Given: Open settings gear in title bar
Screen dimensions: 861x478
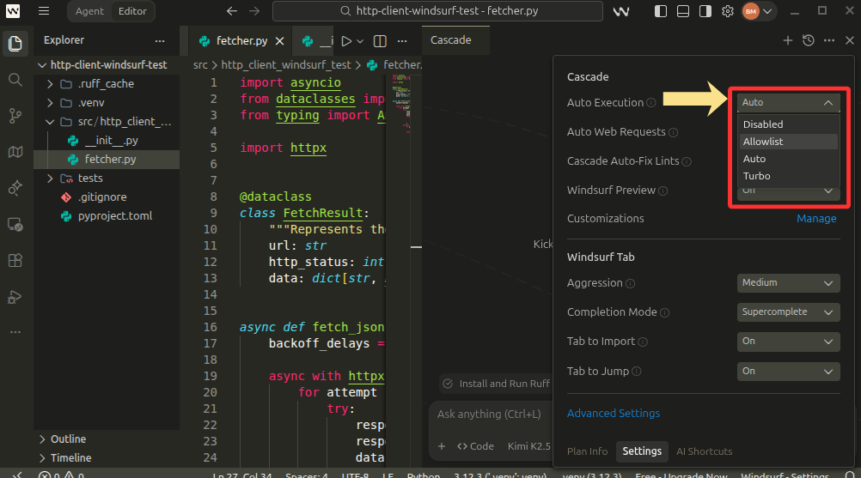Looking at the screenshot, I should pos(728,11).
